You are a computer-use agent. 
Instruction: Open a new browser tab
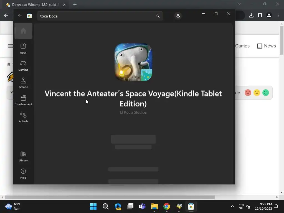pos(75,5)
